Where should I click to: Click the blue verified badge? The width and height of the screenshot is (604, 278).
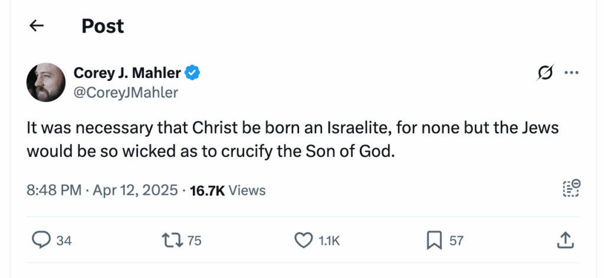(x=193, y=73)
